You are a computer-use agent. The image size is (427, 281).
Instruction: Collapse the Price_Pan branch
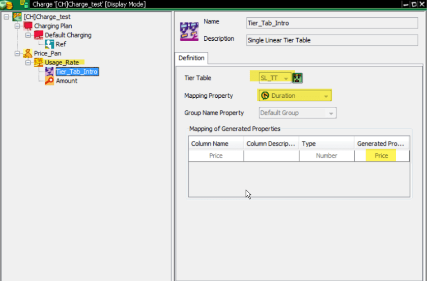click(17, 53)
